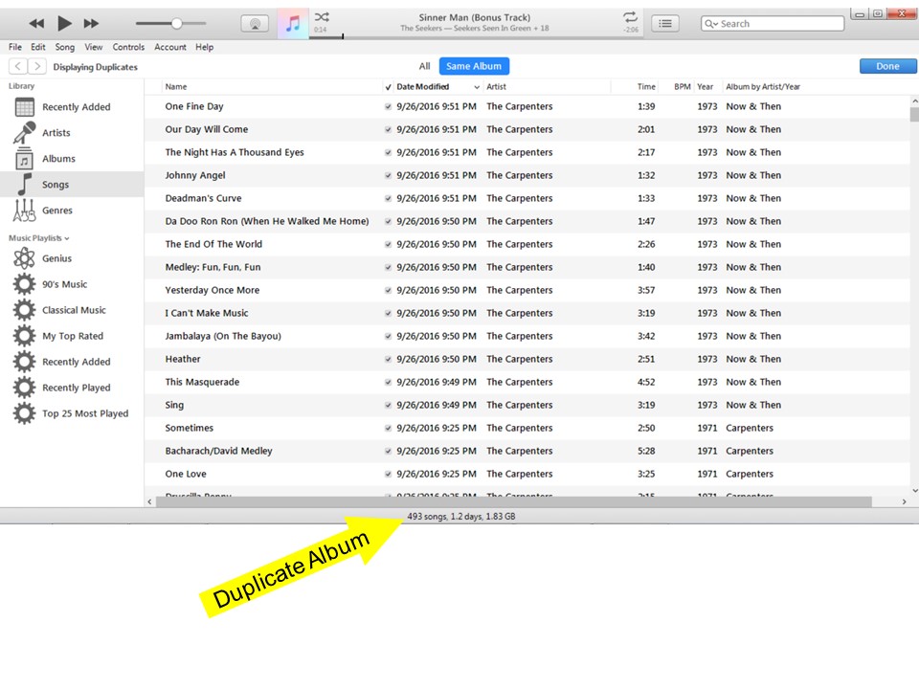Screen dimensions: 919x689
Task: Open the Help menu
Action: pyautogui.click(x=205, y=47)
